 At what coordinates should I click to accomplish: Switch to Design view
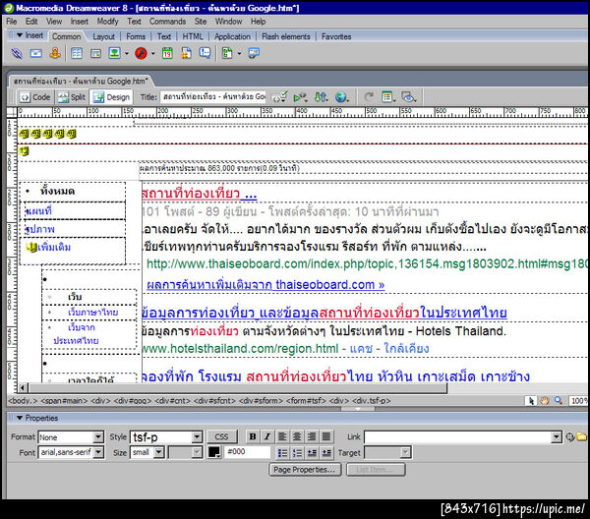(111, 97)
